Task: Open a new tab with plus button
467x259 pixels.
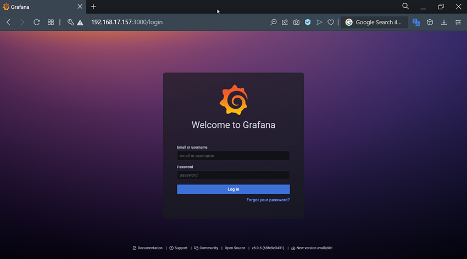Action: click(93, 7)
